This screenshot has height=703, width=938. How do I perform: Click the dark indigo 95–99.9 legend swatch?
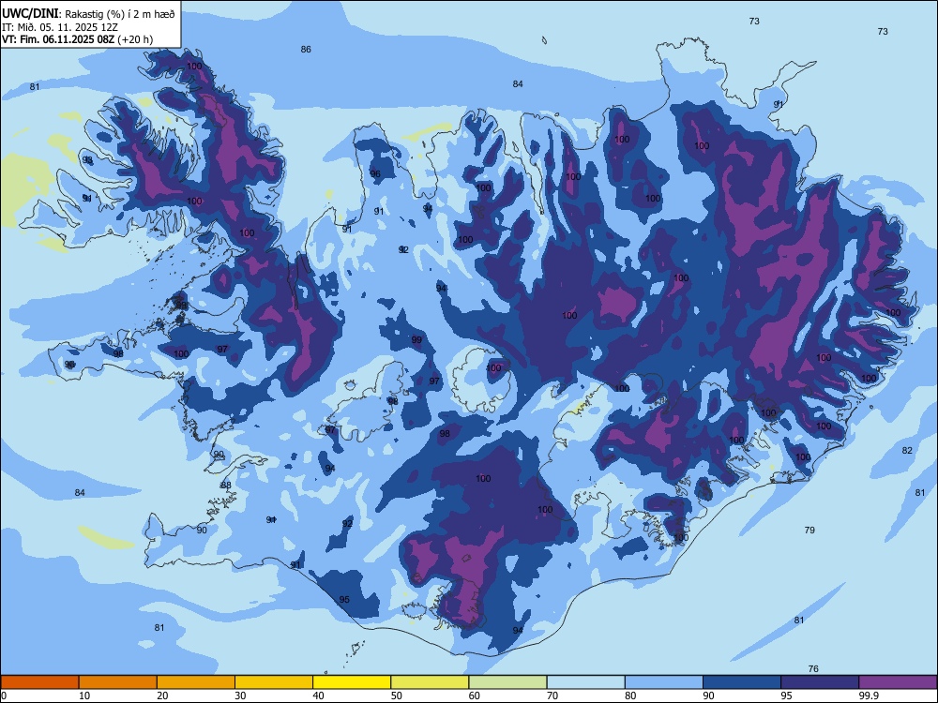820,682
